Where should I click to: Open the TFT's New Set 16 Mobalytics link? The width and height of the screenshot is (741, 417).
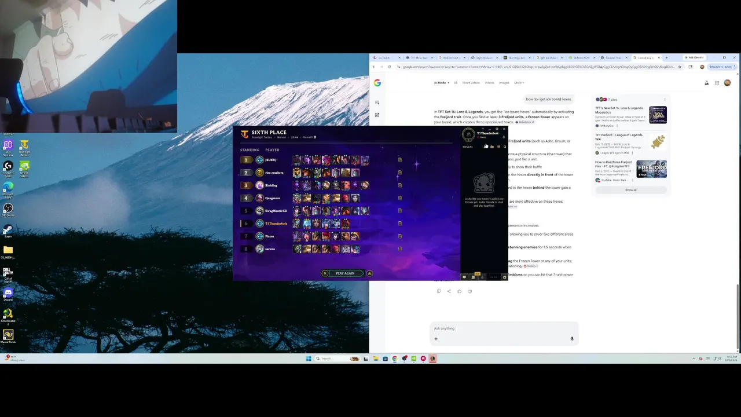(619, 109)
